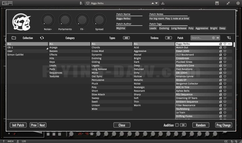
Task: Toggle Timbres filter OR mode
Action: coord(168,38)
